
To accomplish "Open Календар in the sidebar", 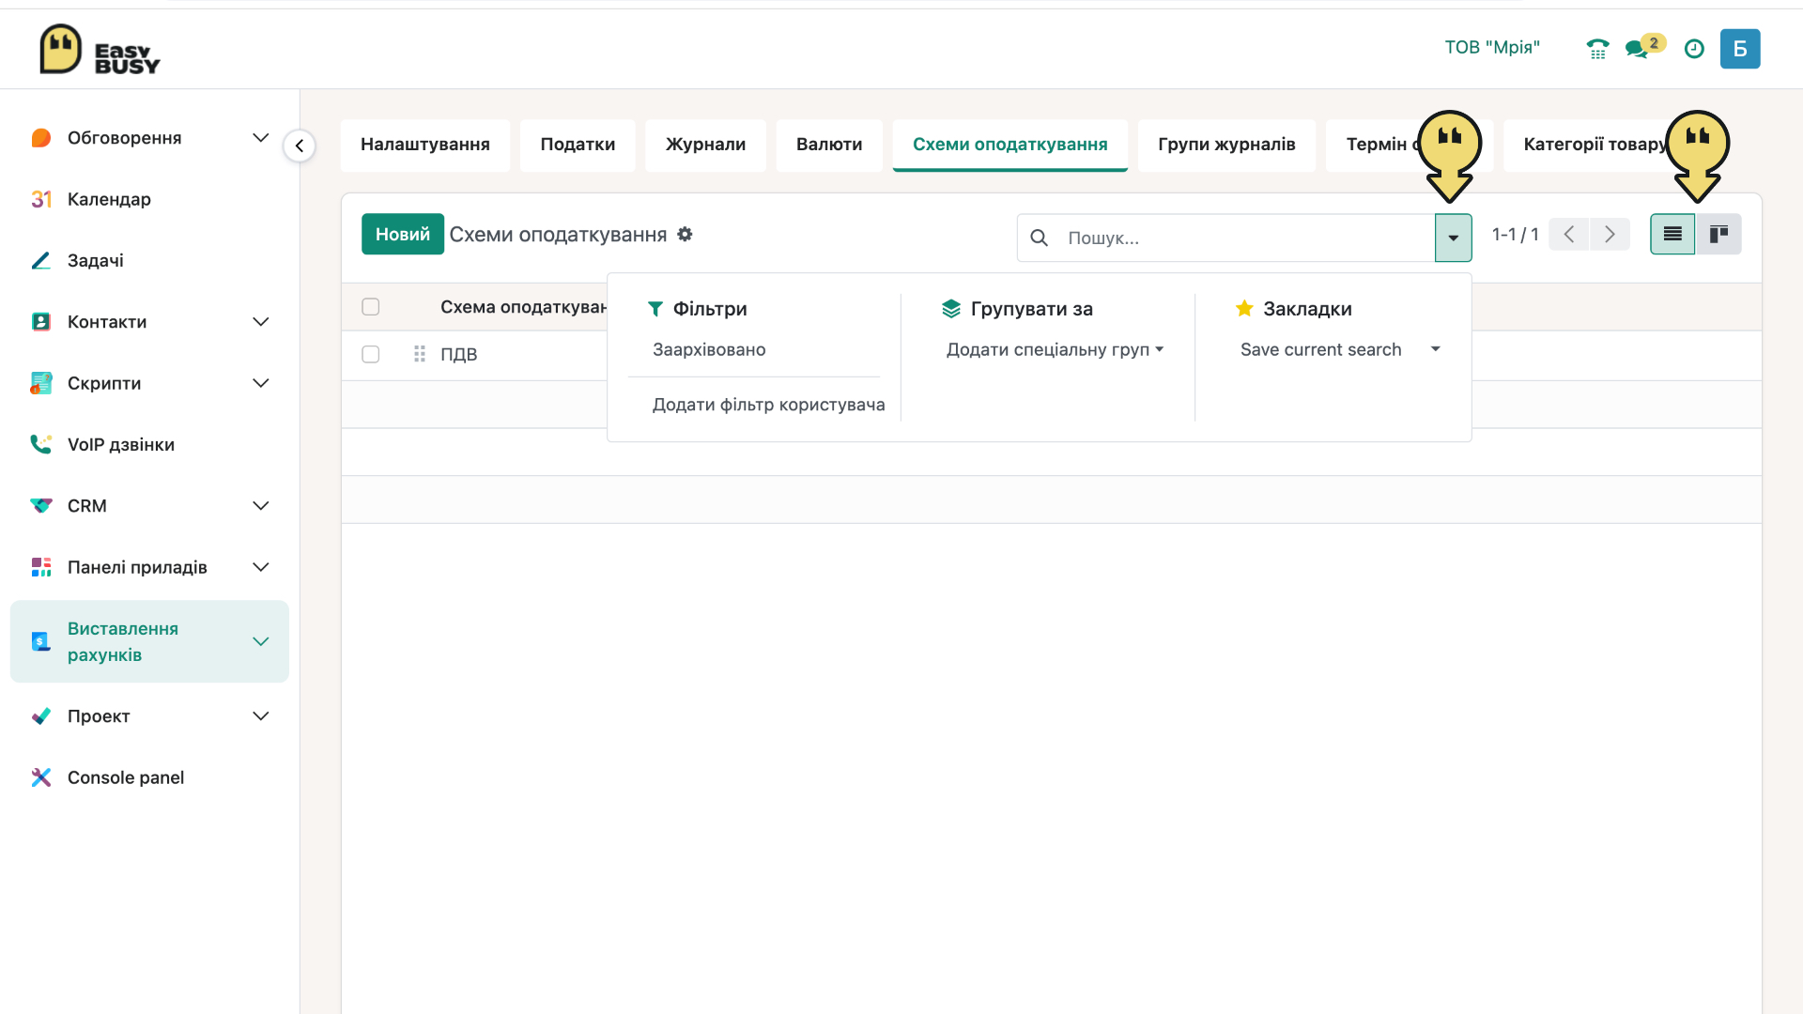I will [109, 199].
